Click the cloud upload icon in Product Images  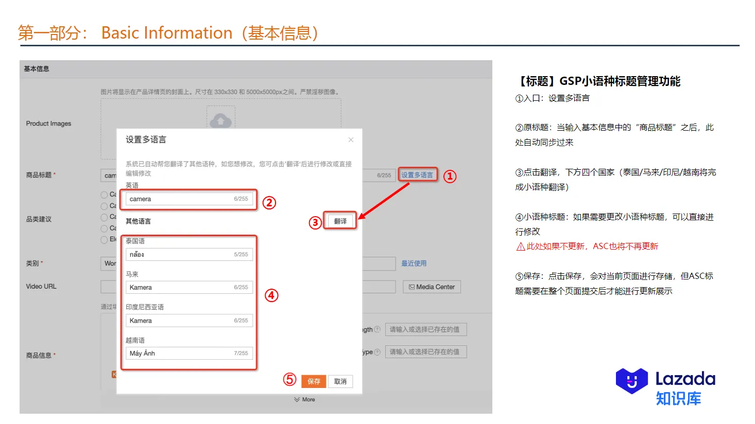pyautogui.click(x=220, y=120)
